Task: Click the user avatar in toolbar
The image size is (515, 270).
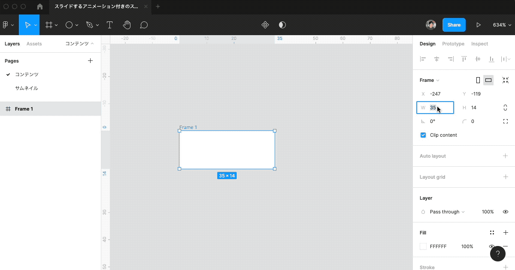Action: point(431,25)
